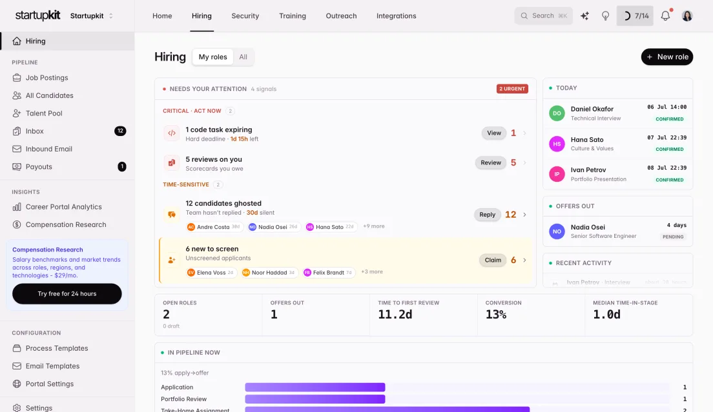Open the user profile avatar

click(687, 16)
